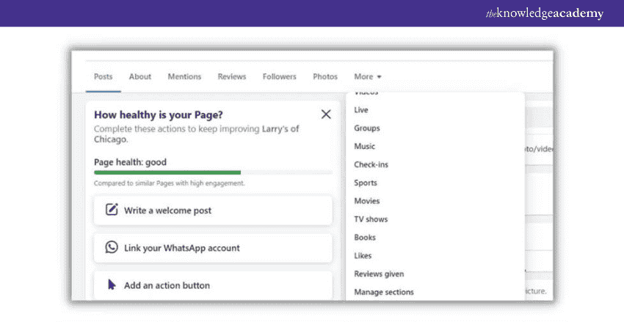Select the Posts tab

click(104, 76)
